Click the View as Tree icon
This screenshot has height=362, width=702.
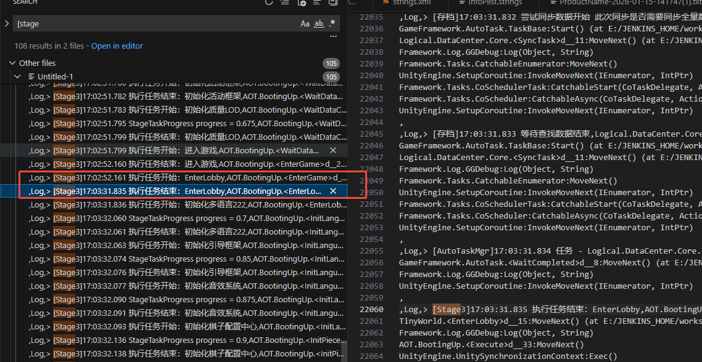click(x=317, y=2)
